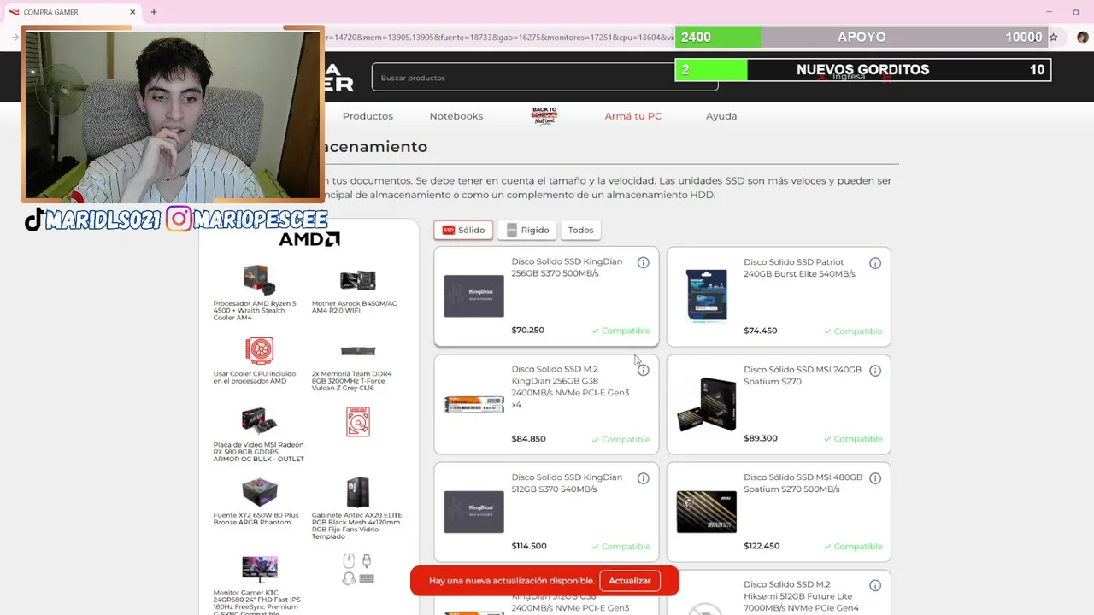
Task: Open the peripherals step icon
Action: point(357,569)
